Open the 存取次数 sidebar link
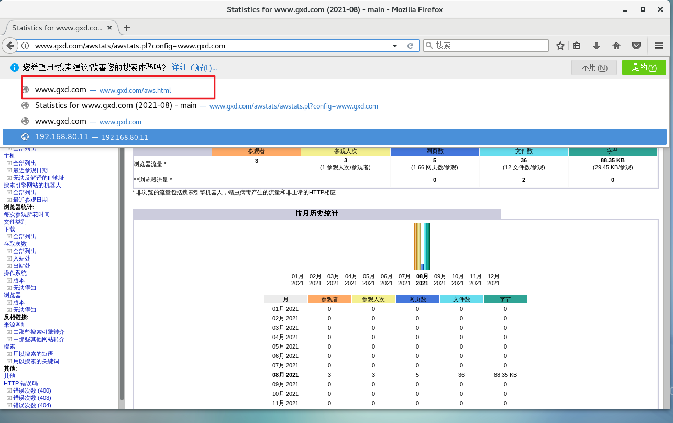 (15, 244)
